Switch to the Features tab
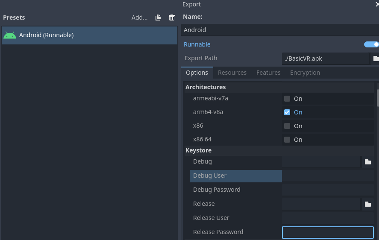This screenshot has height=240, width=379. (268, 73)
